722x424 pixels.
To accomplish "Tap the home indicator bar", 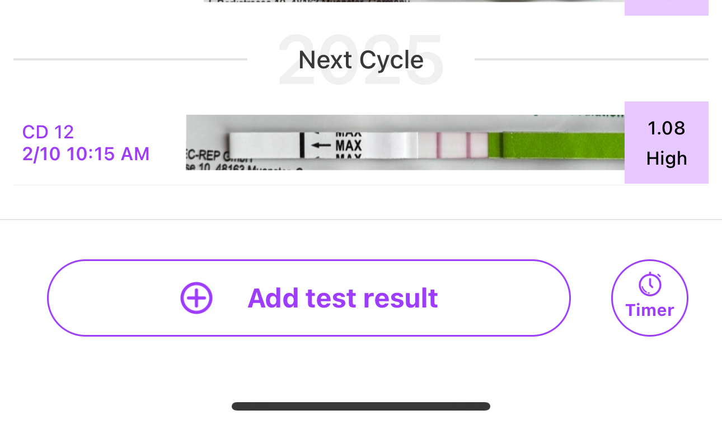I will click(361, 407).
